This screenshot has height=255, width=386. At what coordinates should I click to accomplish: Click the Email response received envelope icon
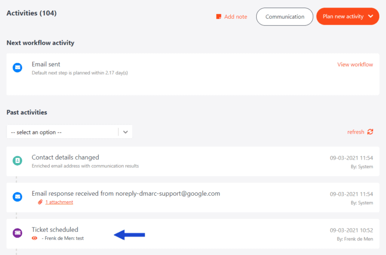[x=18, y=197]
